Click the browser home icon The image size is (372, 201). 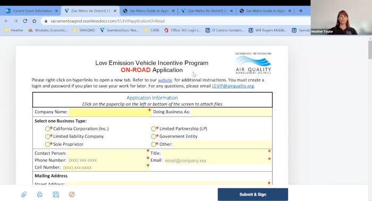pos(35,21)
